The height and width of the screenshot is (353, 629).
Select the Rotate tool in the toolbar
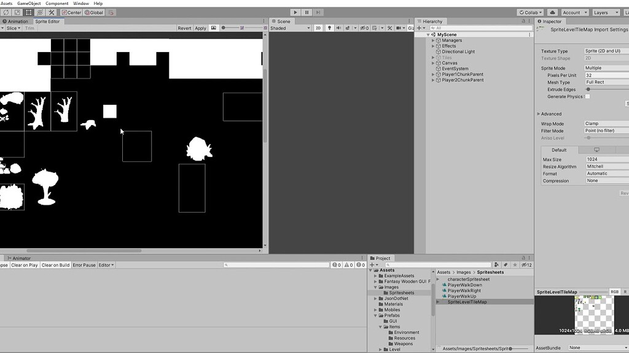(7, 12)
